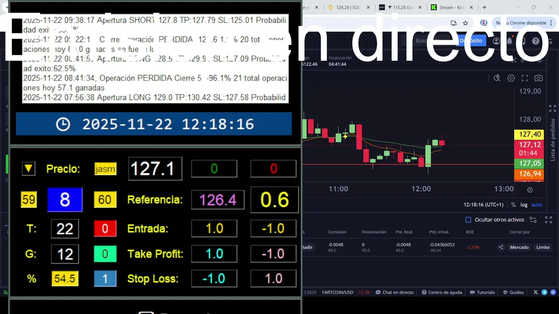Click the clock icon beside timestamp
This screenshot has width=559, height=314.
pyautogui.click(x=63, y=124)
